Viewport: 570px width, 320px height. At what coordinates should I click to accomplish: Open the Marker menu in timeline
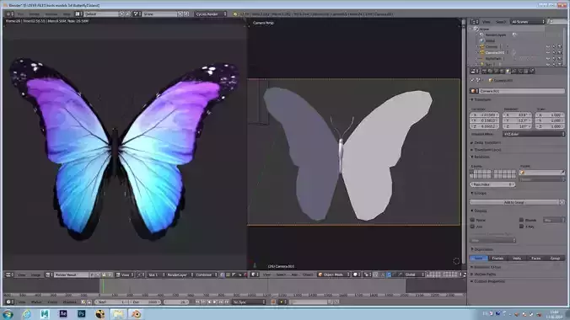tap(36, 301)
